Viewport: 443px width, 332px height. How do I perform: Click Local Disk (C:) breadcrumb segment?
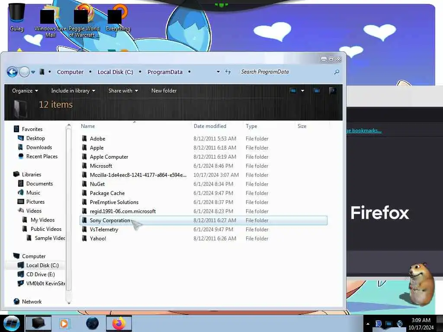coord(115,72)
